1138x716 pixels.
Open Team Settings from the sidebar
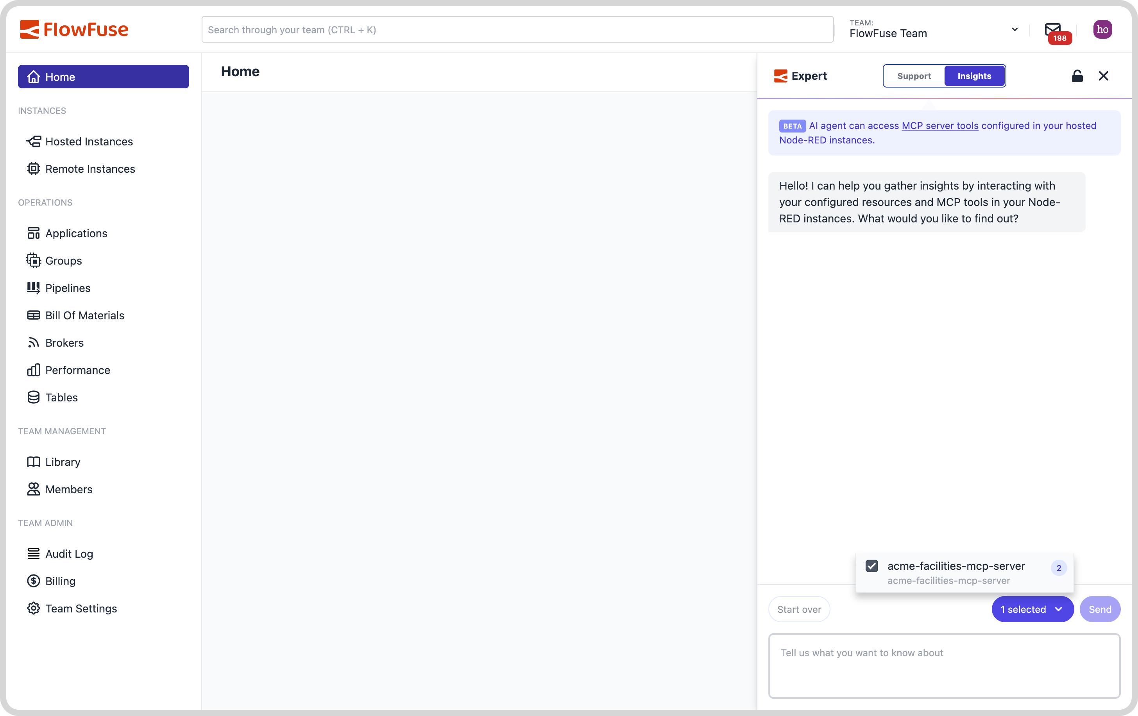(x=81, y=609)
